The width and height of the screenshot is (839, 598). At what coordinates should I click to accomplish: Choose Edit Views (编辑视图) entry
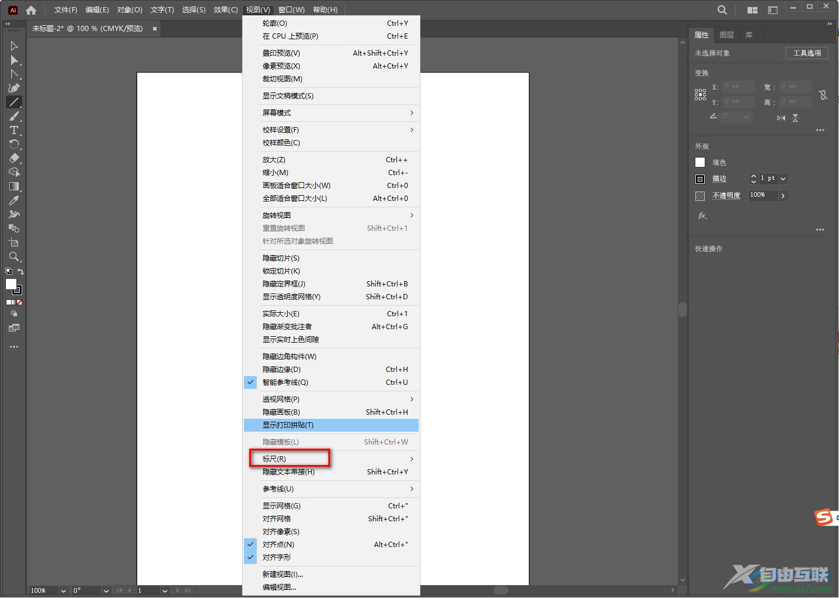[331, 587]
